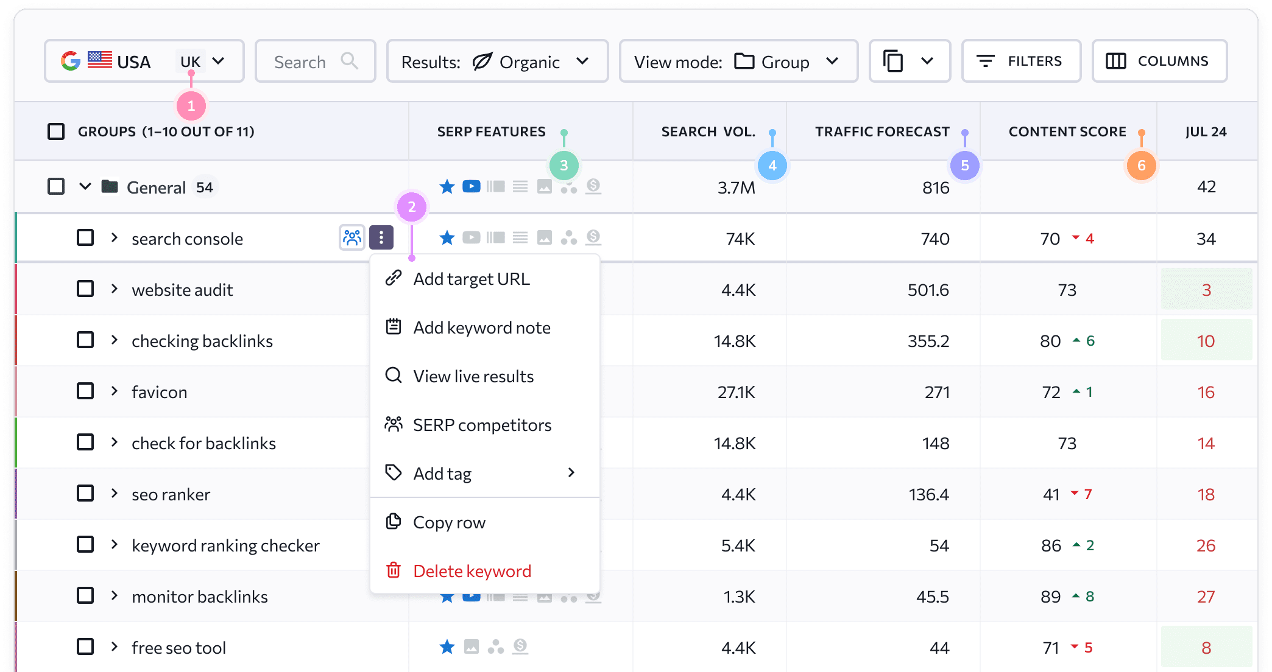Click the JUL 24 column header
This screenshot has width=1272, height=672.
coord(1206,131)
